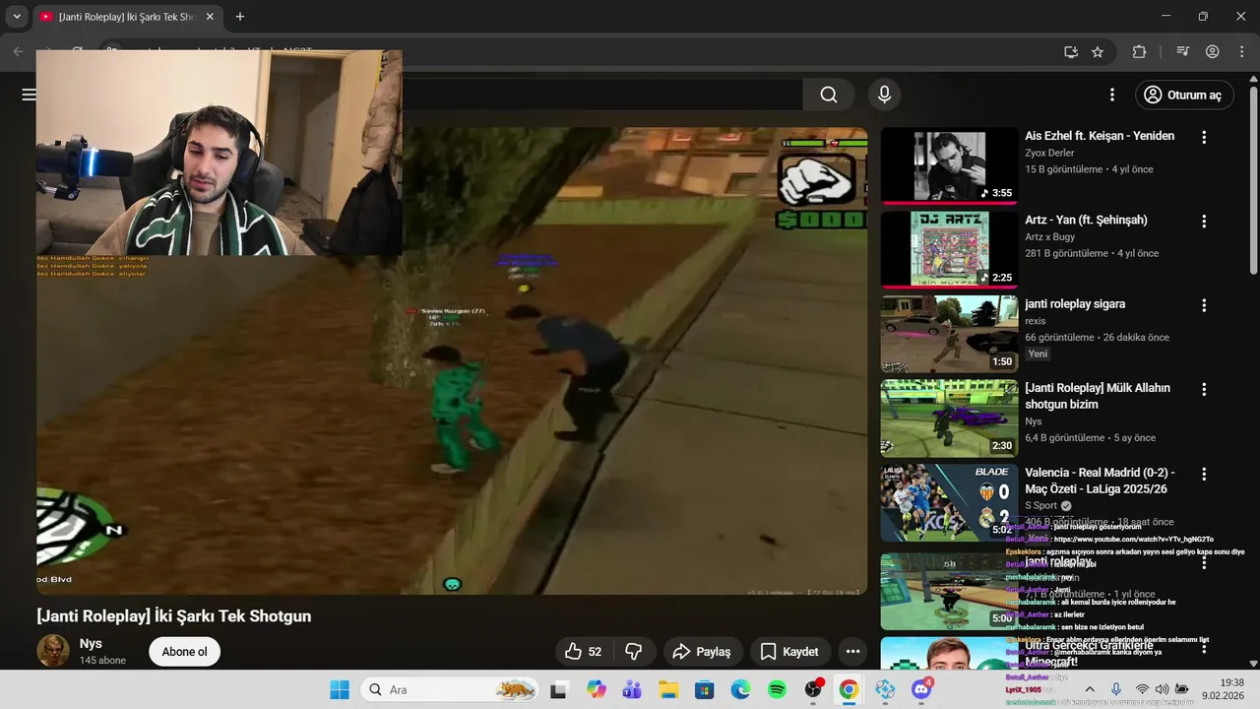The height and width of the screenshot is (709, 1260).
Task: Open Valencia - Real Madrid highlight thumbnail
Action: (x=949, y=502)
